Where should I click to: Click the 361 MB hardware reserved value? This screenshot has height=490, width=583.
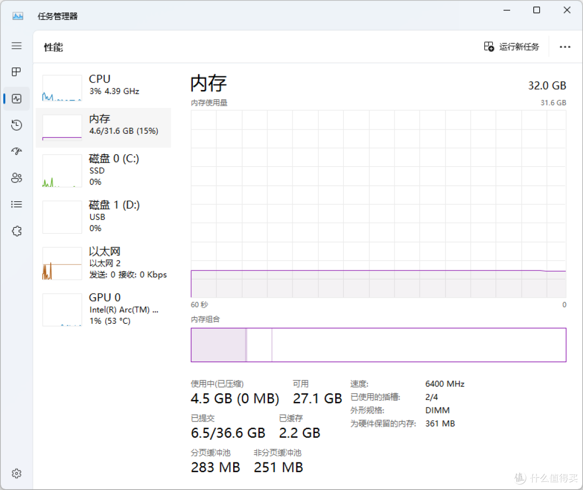[x=440, y=424]
